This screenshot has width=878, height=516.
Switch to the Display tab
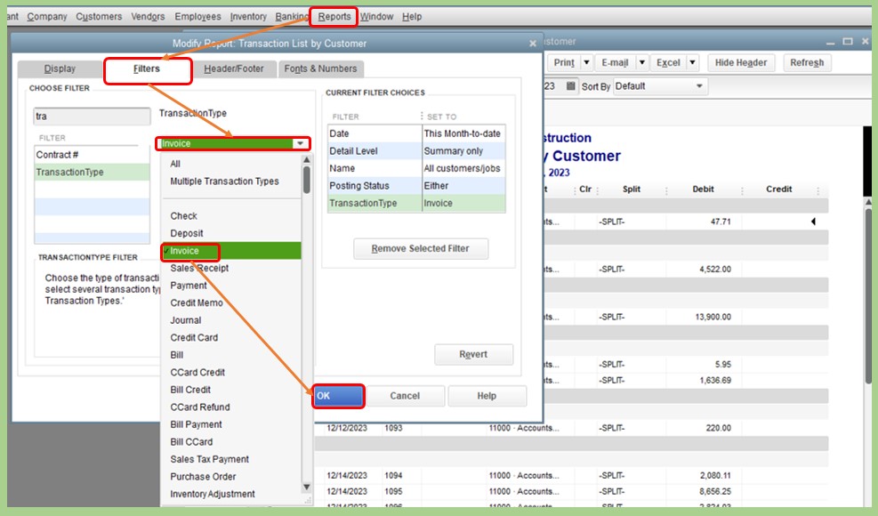tap(60, 69)
